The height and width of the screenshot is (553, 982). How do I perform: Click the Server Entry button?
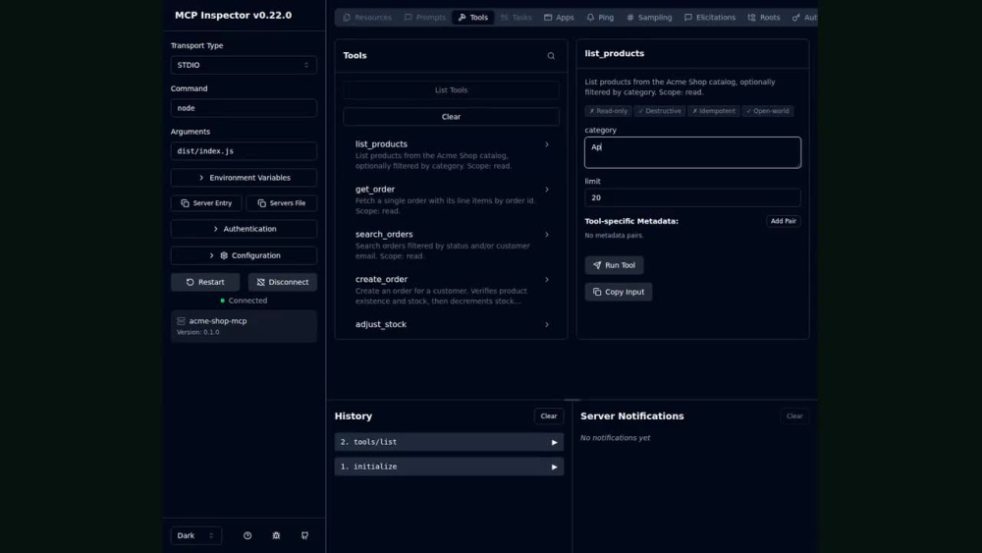pos(206,203)
